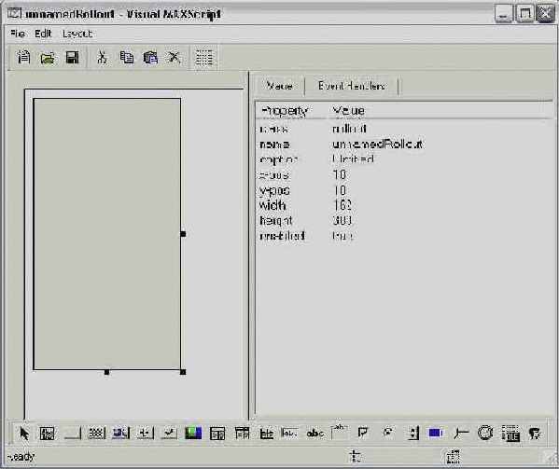Click the size indicator icon in status bar

pos(454,456)
